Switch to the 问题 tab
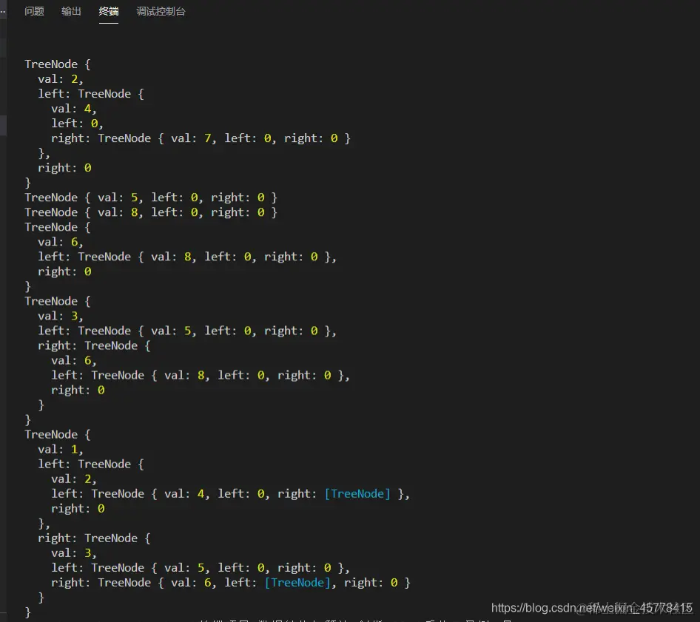700x622 pixels. click(x=34, y=12)
